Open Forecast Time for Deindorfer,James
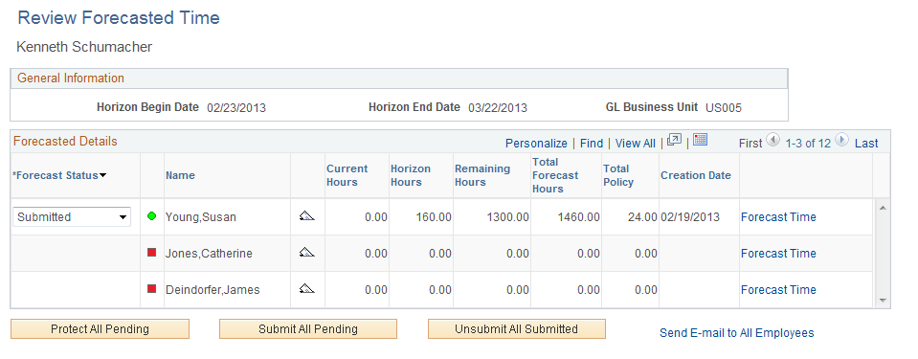 (778, 289)
